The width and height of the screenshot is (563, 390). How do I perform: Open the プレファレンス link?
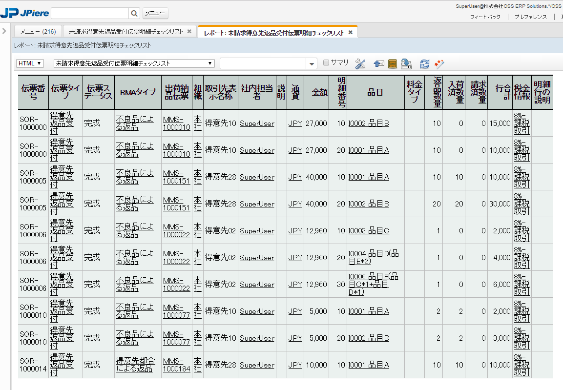pos(530,17)
